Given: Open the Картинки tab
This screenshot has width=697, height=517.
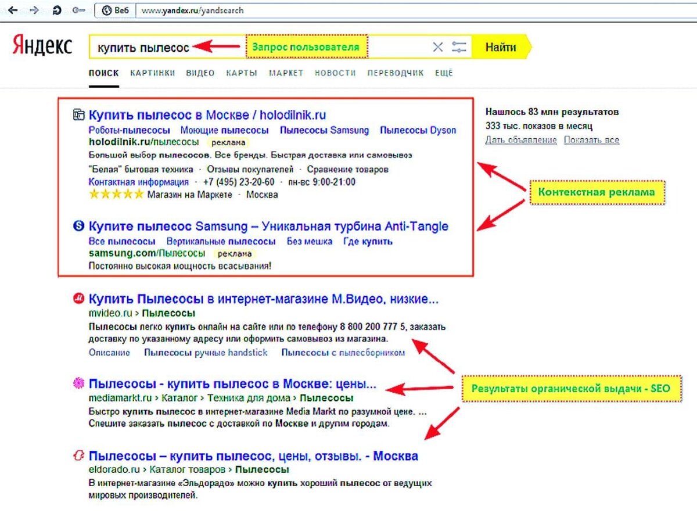Looking at the screenshot, I should pos(153,73).
